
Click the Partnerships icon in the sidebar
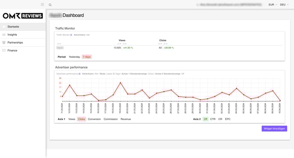coord(4,43)
